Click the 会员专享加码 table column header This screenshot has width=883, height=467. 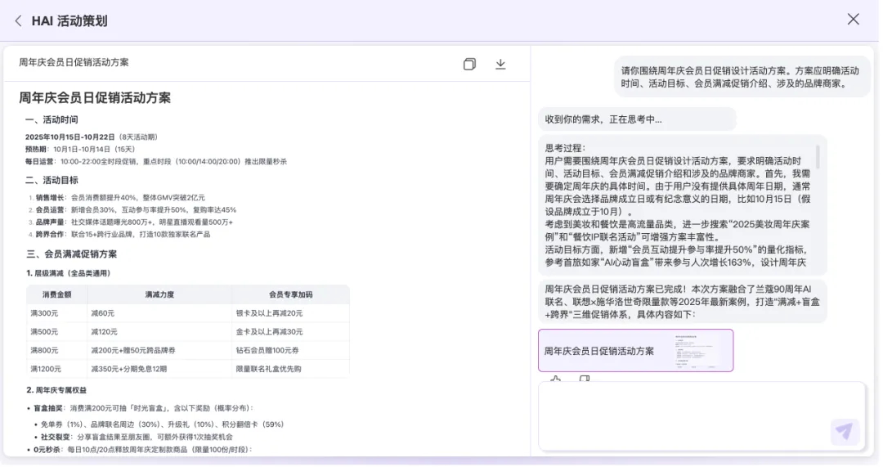[x=290, y=294]
